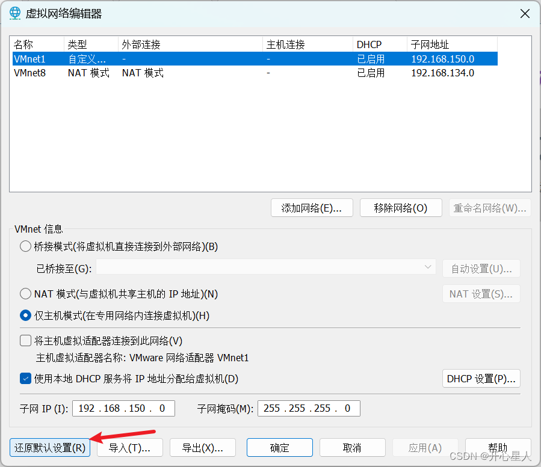Screen dimensions: 541x467
Task: Click the 子网地址 column header
Action: click(x=453, y=44)
